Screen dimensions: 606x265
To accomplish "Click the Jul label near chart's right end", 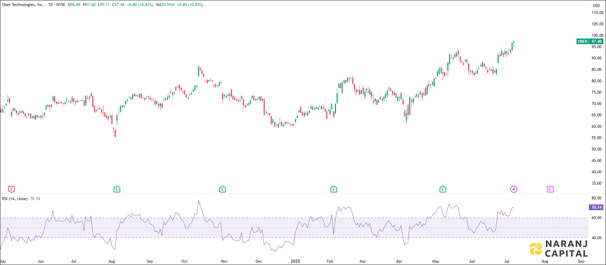I will pos(507,261).
